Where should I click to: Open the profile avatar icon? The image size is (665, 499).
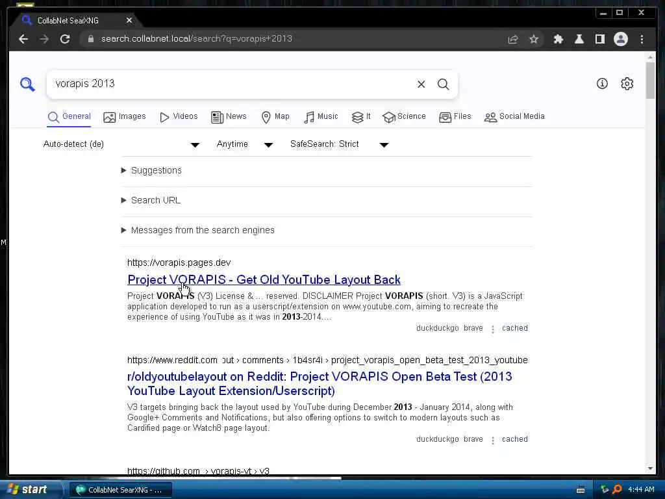620,39
